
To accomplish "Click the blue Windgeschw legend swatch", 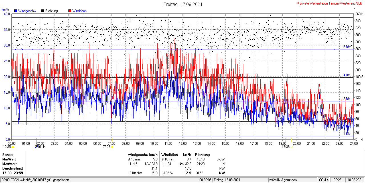I will 16,11.
